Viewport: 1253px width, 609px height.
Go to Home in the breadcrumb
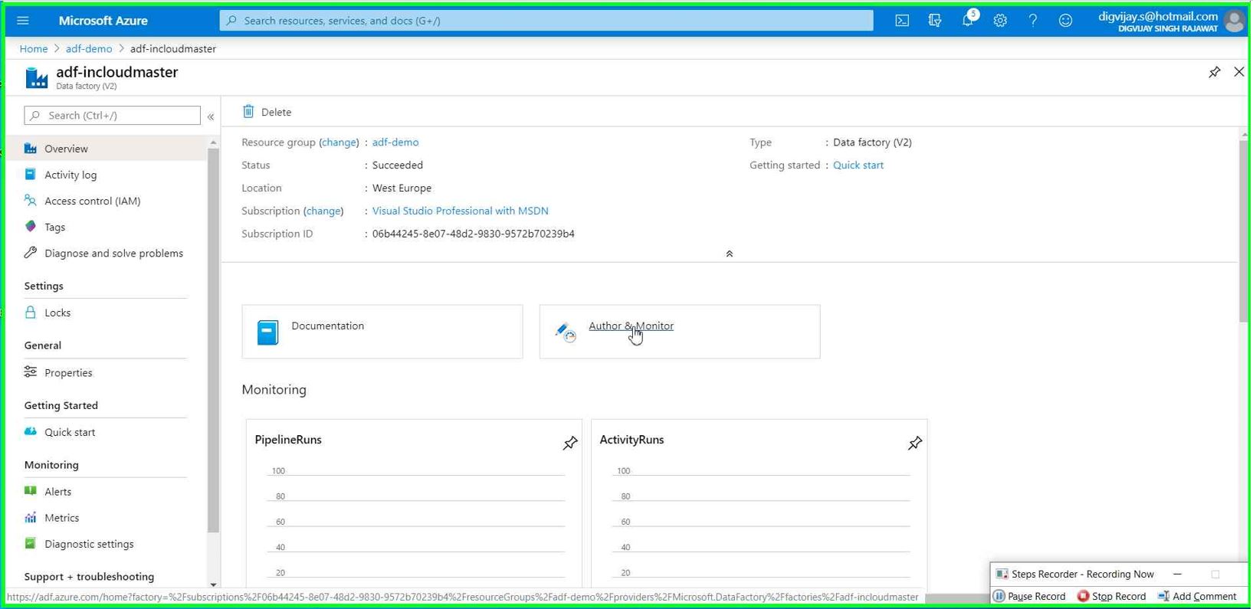click(34, 48)
